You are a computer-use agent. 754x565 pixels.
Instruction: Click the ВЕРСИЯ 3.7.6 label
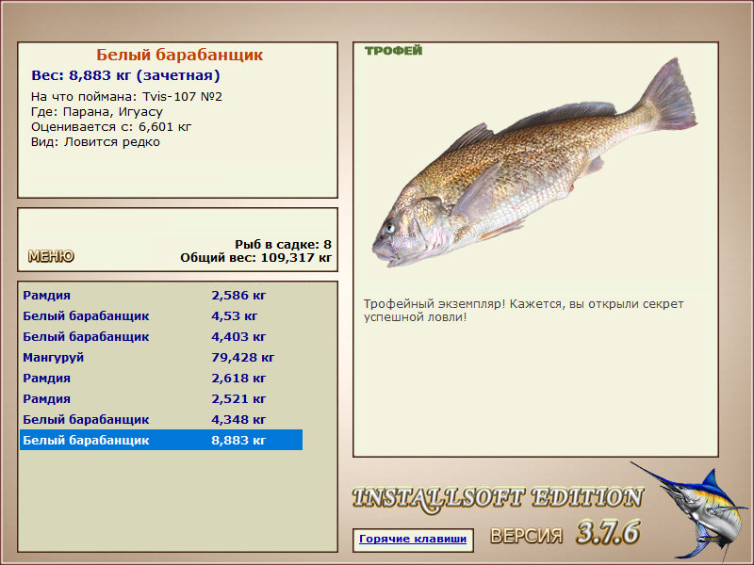(x=565, y=533)
